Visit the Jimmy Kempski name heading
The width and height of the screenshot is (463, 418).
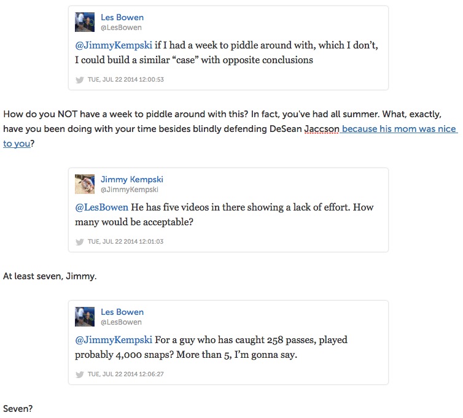(x=132, y=179)
